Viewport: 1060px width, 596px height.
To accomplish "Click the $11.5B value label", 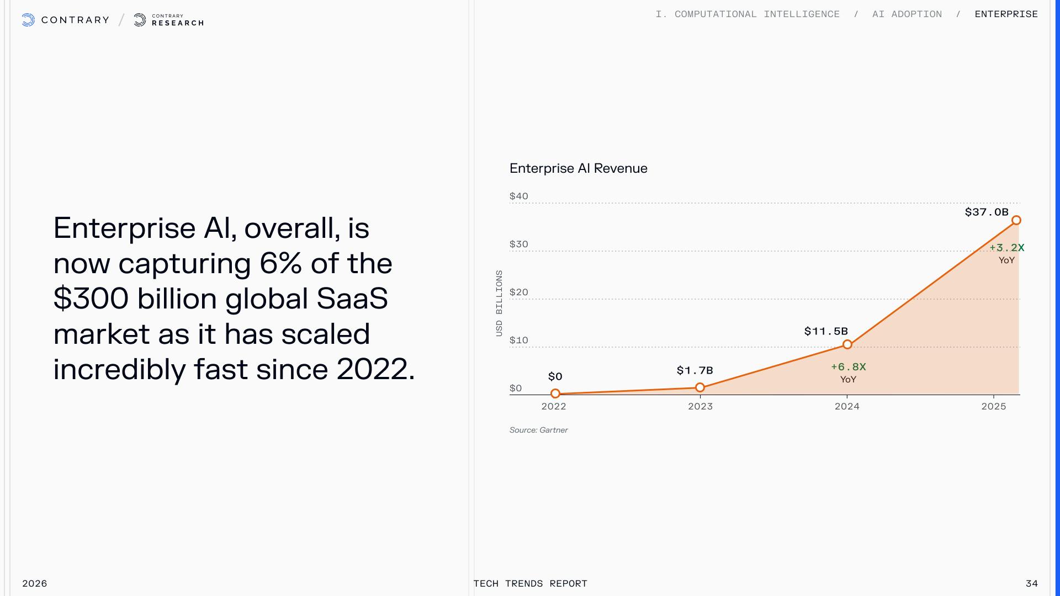I will [x=826, y=331].
